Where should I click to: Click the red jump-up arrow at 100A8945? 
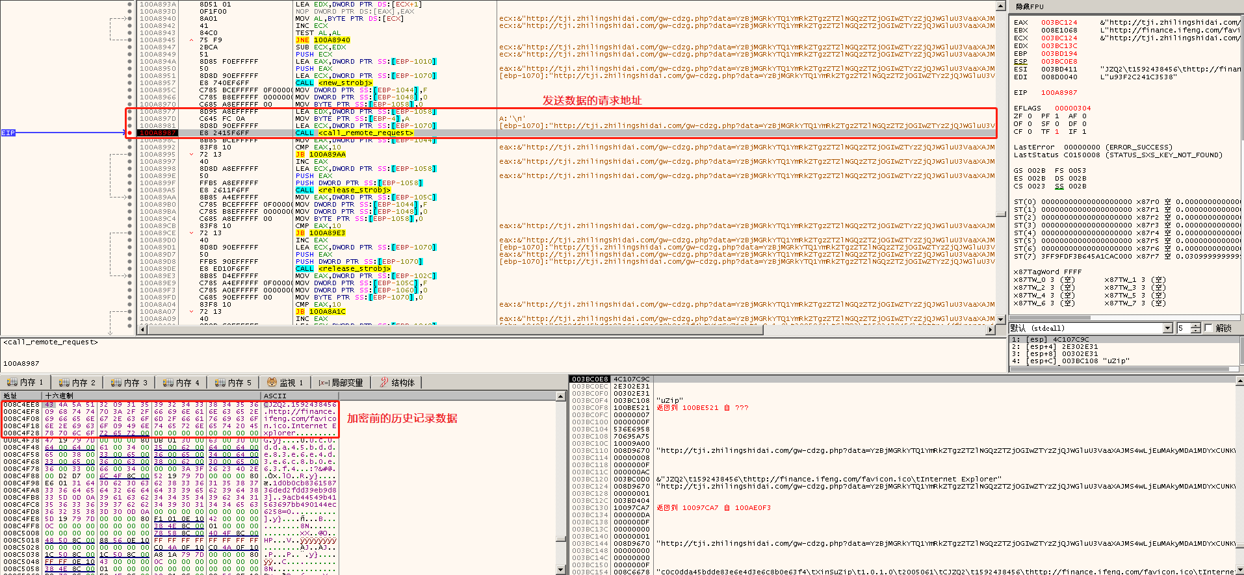pyautogui.click(x=191, y=40)
